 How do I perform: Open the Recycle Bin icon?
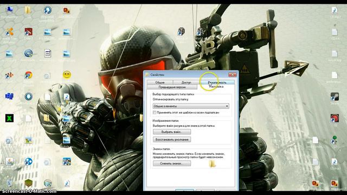[10, 183]
